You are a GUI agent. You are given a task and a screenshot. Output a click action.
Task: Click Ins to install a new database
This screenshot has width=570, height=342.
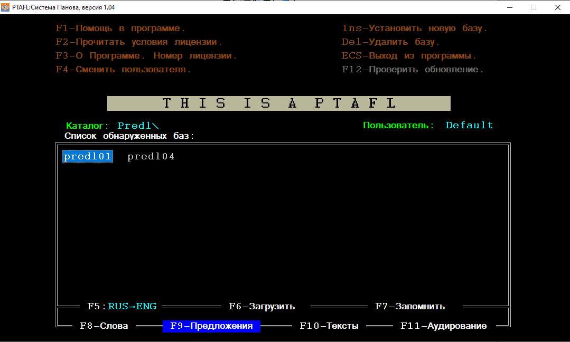(x=414, y=28)
